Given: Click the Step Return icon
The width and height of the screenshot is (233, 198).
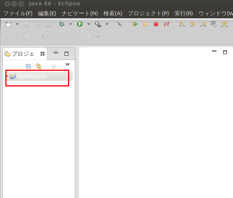Looking at the screenshot, I should click(x=203, y=24).
